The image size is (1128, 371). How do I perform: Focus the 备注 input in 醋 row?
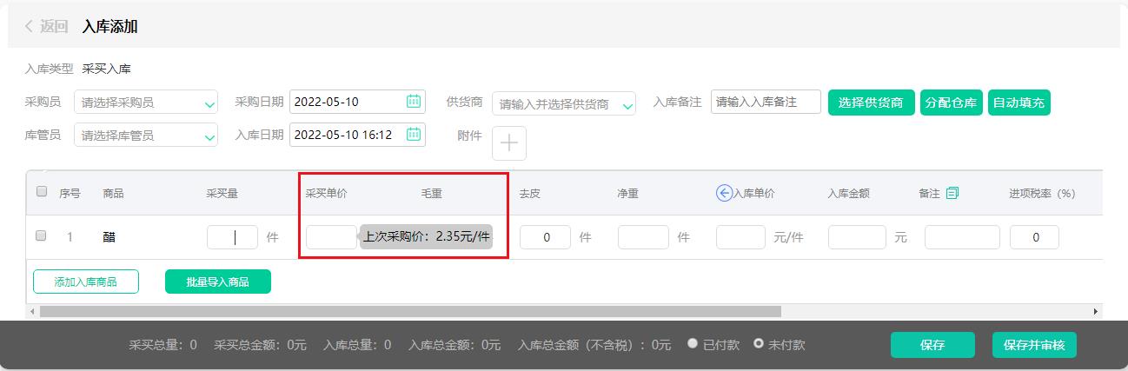pos(962,237)
